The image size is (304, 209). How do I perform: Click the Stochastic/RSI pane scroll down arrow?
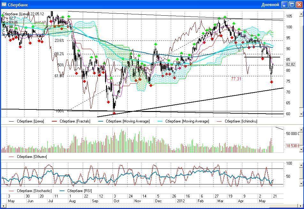click(x=301, y=183)
